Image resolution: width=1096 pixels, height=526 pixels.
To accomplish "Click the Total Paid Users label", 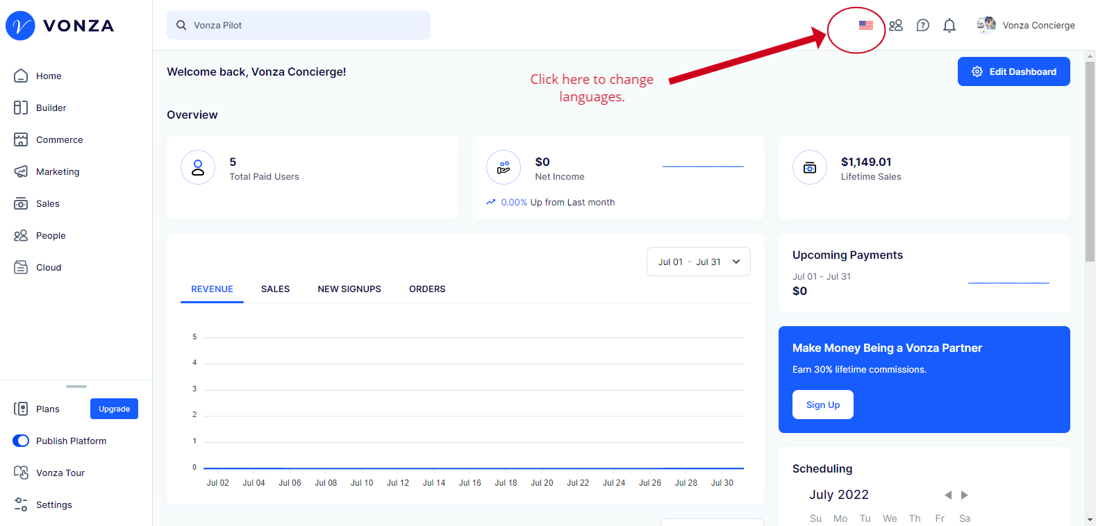I will coord(264,176).
